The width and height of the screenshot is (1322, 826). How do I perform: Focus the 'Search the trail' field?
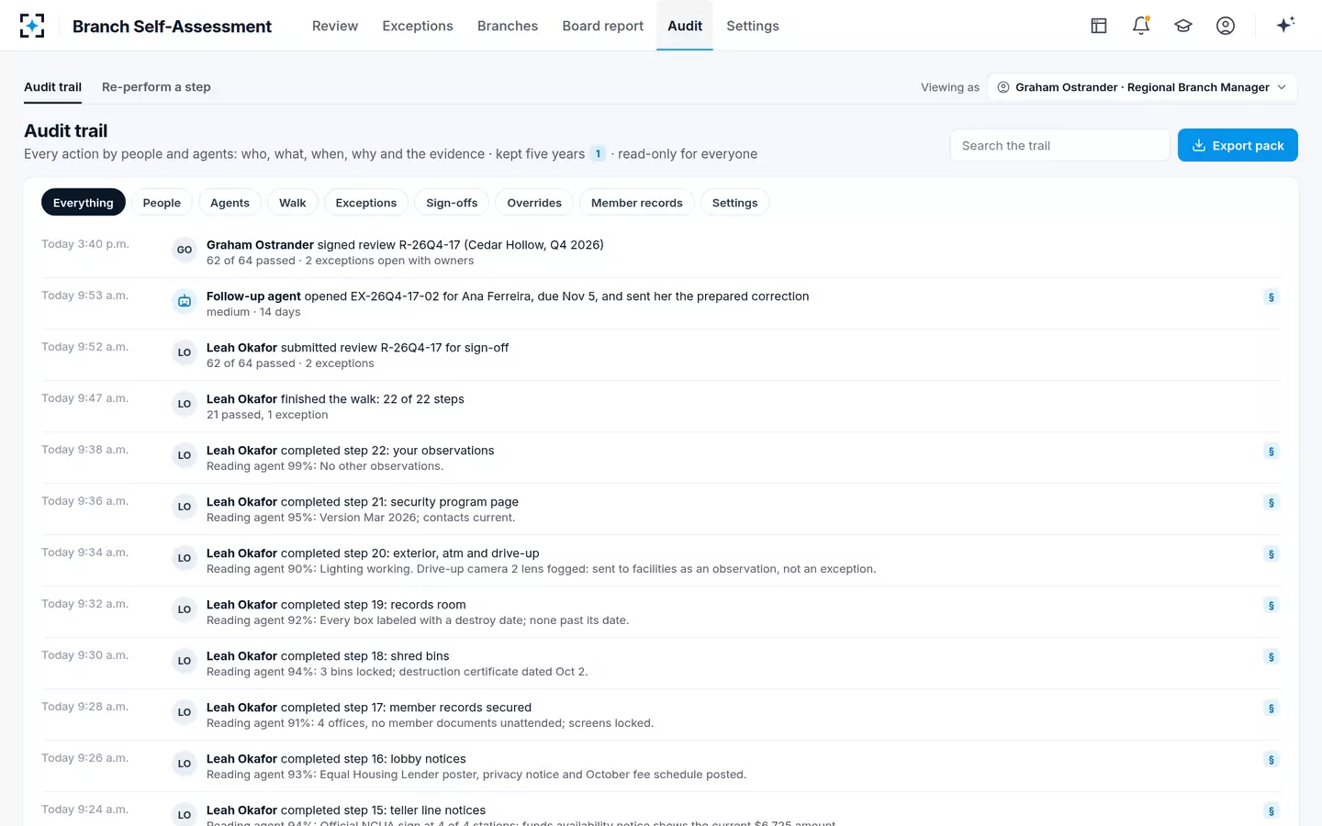coord(1059,145)
